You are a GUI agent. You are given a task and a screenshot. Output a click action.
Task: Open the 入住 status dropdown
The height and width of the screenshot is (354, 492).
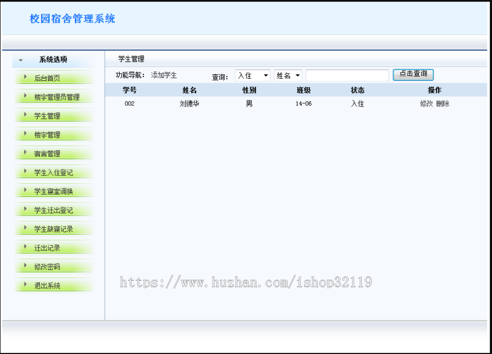click(253, 75)
